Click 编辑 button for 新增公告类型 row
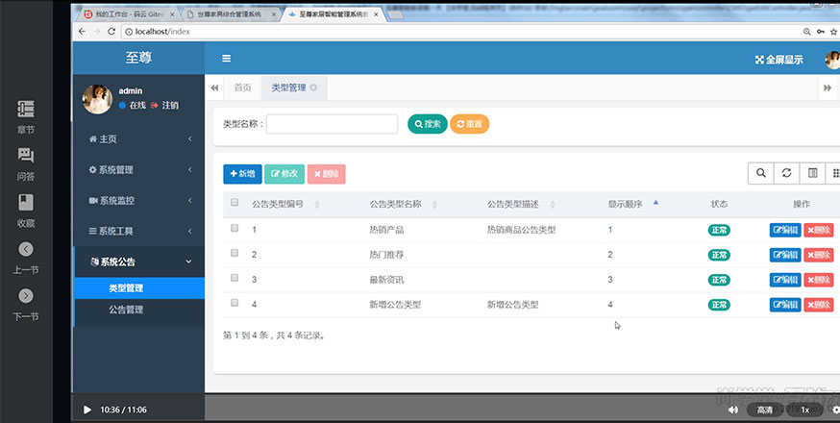 [785, 305]
